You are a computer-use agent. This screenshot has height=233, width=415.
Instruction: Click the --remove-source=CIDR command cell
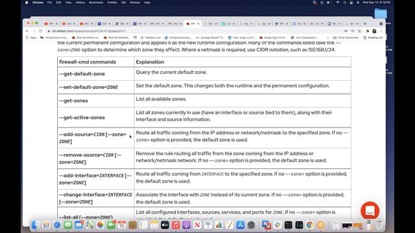tap(95, 158)
